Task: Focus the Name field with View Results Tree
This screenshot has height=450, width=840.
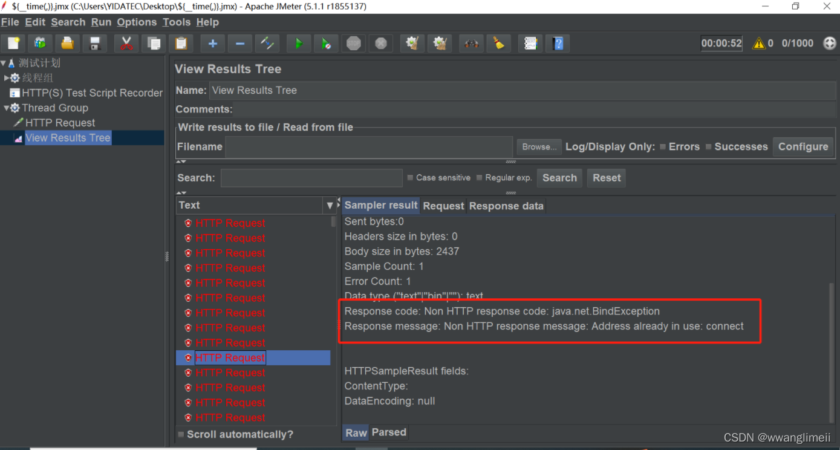Action: [523, 90]
